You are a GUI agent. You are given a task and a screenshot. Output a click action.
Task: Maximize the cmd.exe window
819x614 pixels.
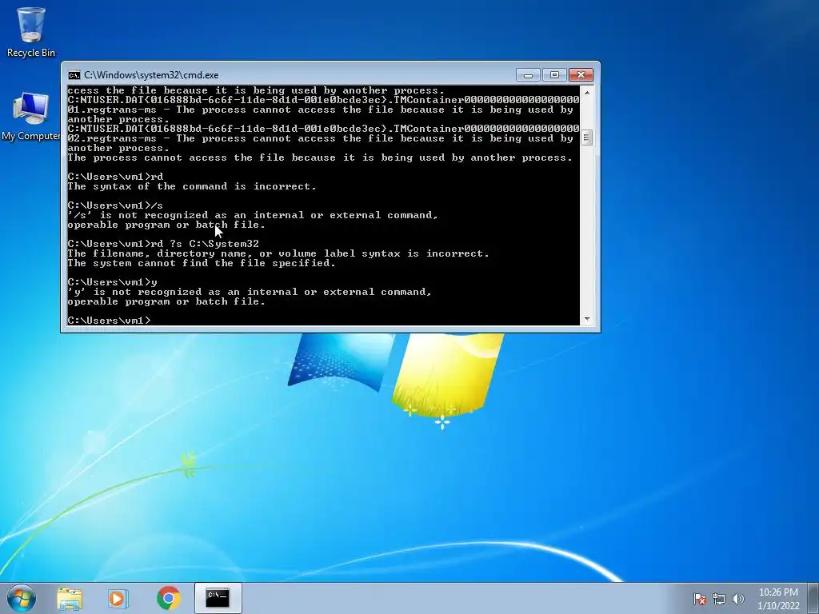pyautogui.click(x=554, y=75)
